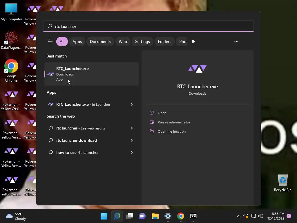
Task: Open the notification badge showing 1
Action: [x=289, y=216]
